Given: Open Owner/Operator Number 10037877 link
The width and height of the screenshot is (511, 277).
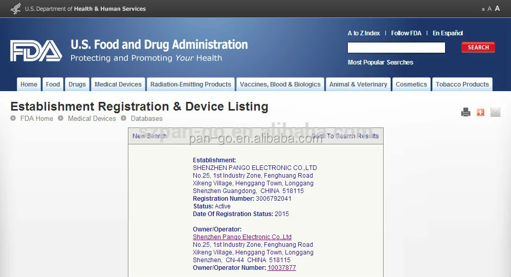Looking at the screenshot, I should 282,268.
